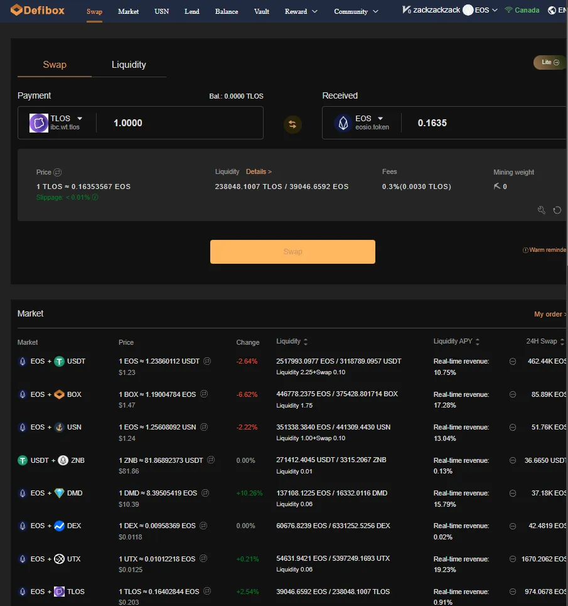The height and width of the screenshot is (606, 568).
Task: Flip price icon in EOS + USN row
Action: [204, 426]
